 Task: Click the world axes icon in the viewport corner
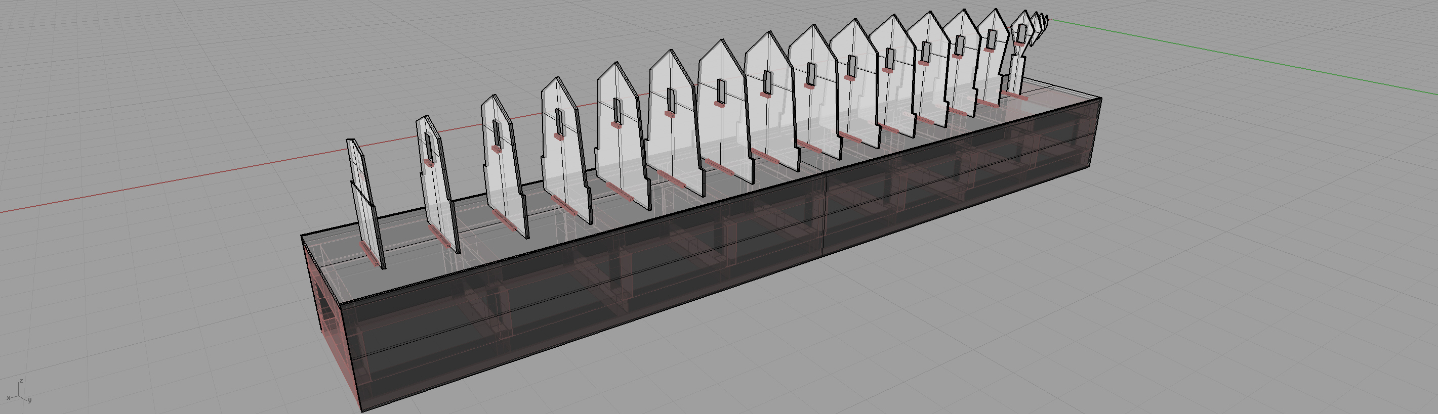click(x=18, y=392)
